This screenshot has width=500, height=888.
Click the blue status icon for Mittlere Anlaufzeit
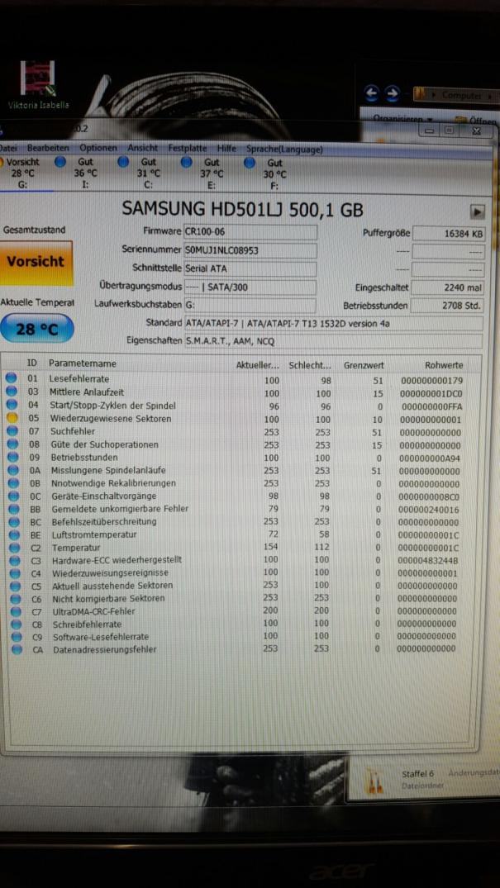12,392
